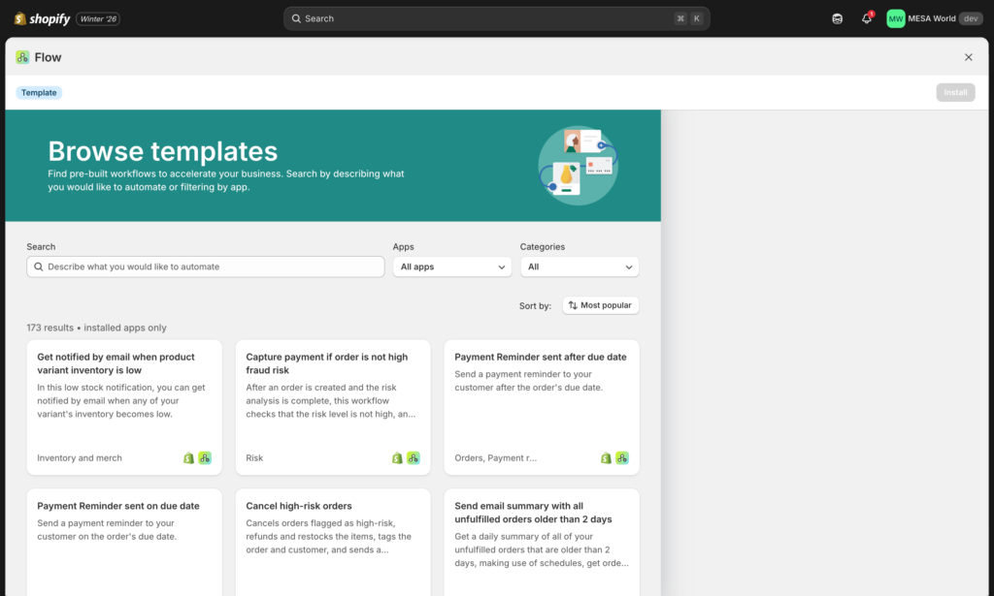The image size is (994, 596).
Task: Close the Flow template browser
Action: (968, 57)
